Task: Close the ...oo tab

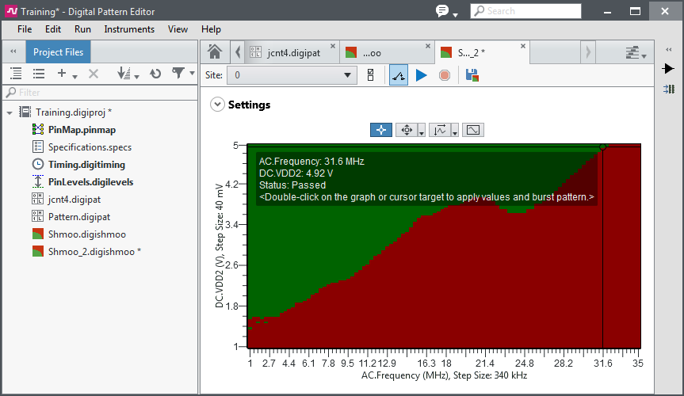Action: (428, 46)
